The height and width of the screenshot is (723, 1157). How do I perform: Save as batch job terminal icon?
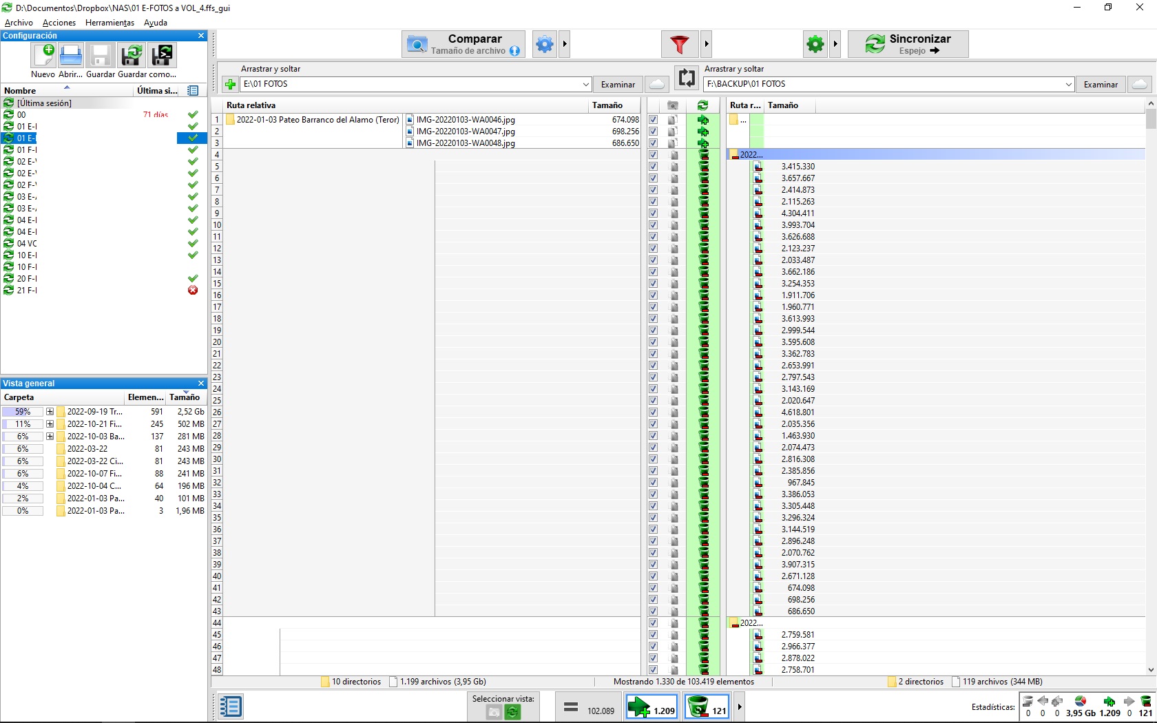click(163, 55)
